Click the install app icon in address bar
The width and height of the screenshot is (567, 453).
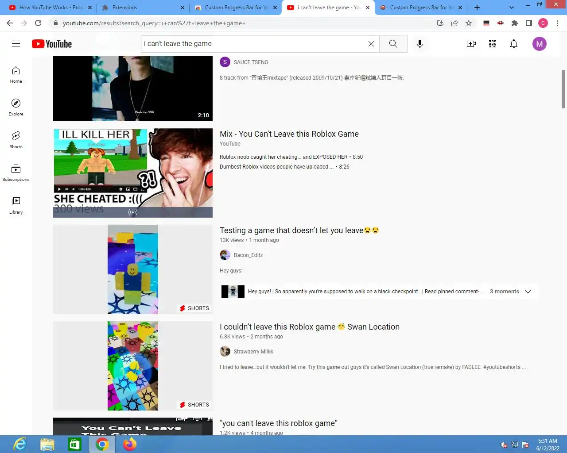440,23
